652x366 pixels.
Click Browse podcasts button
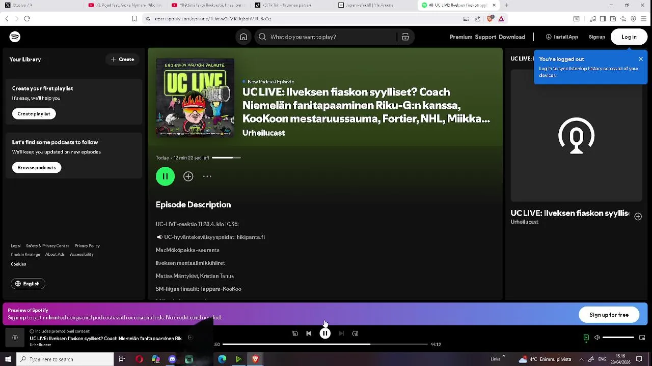pyautogui.click(x=37, y=168)
